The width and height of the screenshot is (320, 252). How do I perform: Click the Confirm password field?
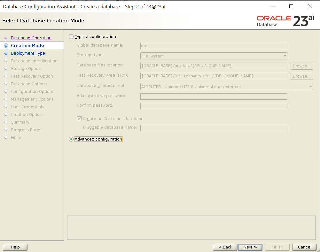coord(214,106)
